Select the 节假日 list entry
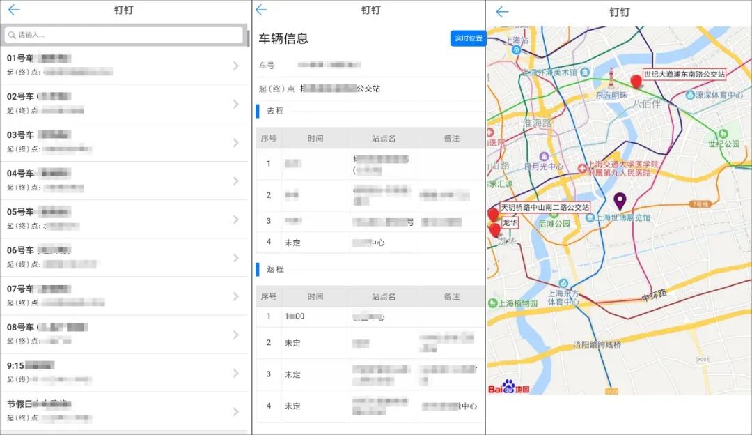This screenshot has width=752, height=435. (x=124, y=411)
